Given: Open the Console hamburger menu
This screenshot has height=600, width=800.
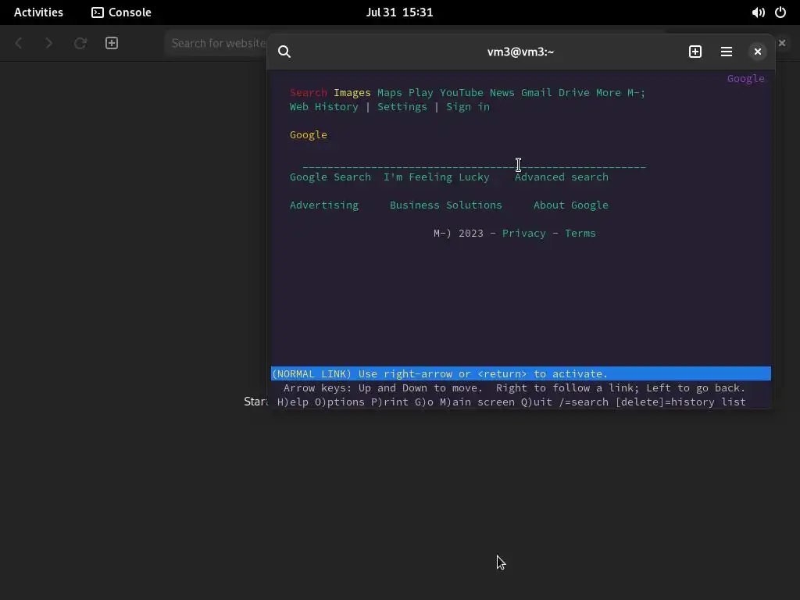Looking at the screenshot, I should coord(726,52).
